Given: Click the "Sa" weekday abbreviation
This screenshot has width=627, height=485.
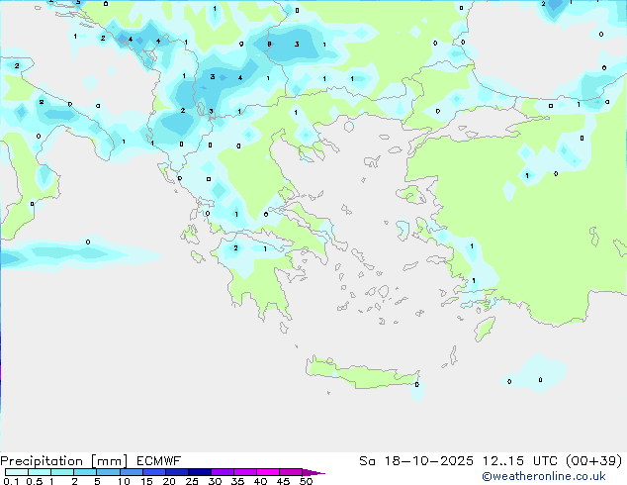Looking at the screenshot, I should click(x=367, y=461).
